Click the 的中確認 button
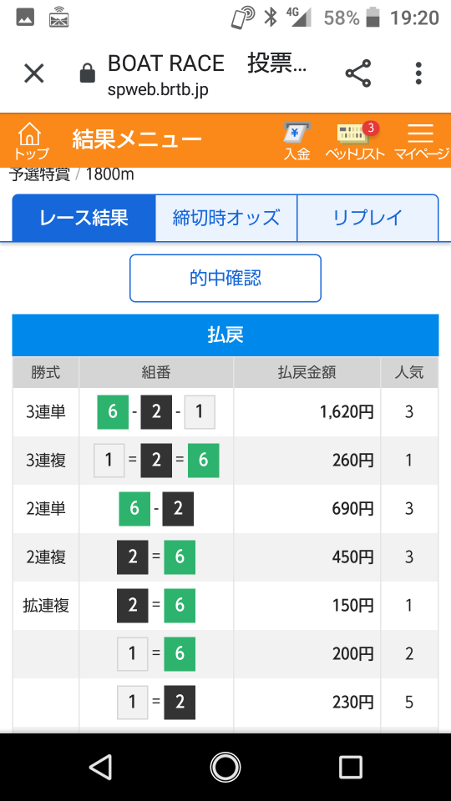 (x=225, y=279)
